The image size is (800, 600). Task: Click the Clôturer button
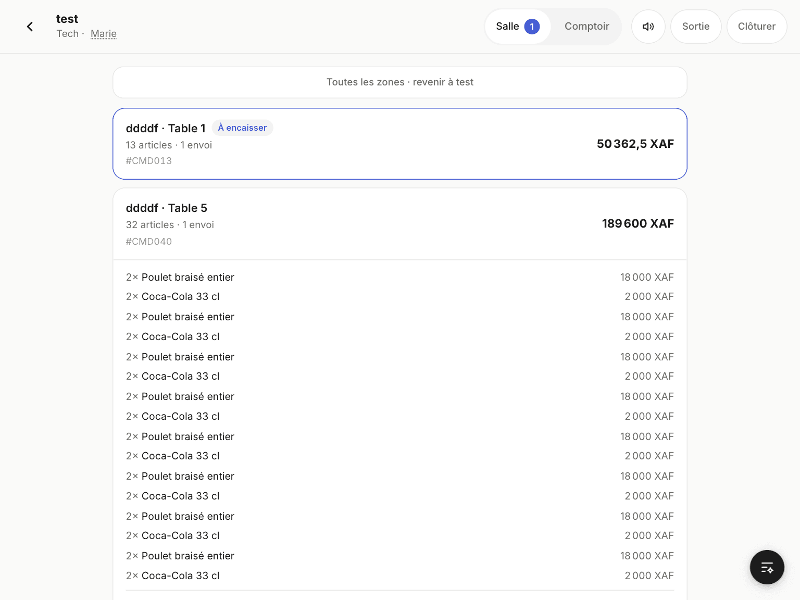tap(756, 27)
